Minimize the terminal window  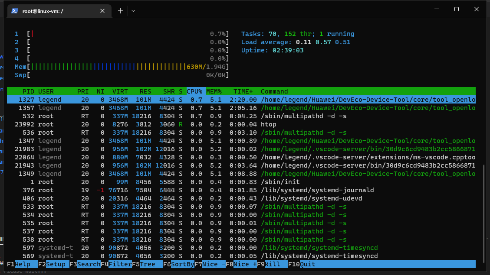pyautogui.click(x=437, y=9)
